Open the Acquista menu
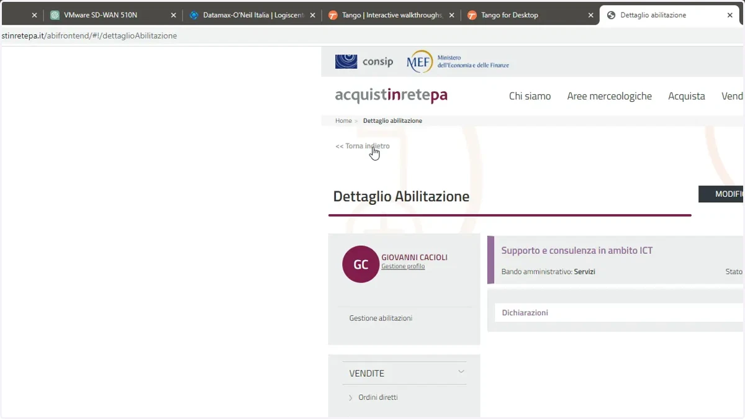 [x=686, y=96]
